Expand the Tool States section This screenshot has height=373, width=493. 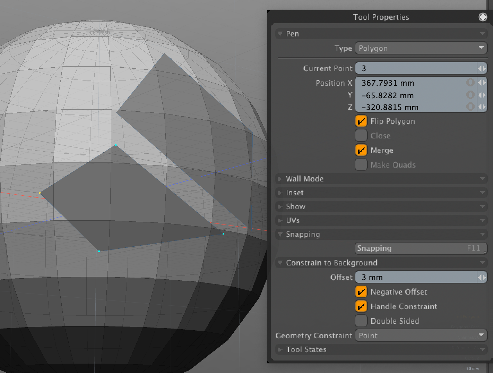coord(280,349)
